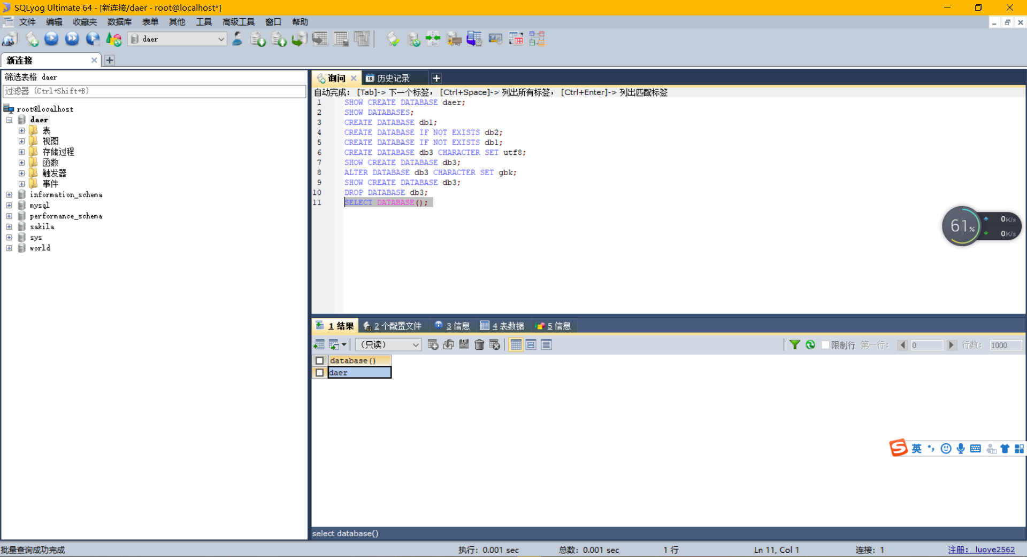Delete selected rows with trash icon
The width and height of the screenshot is (1027, 557).
click(479, 345)
